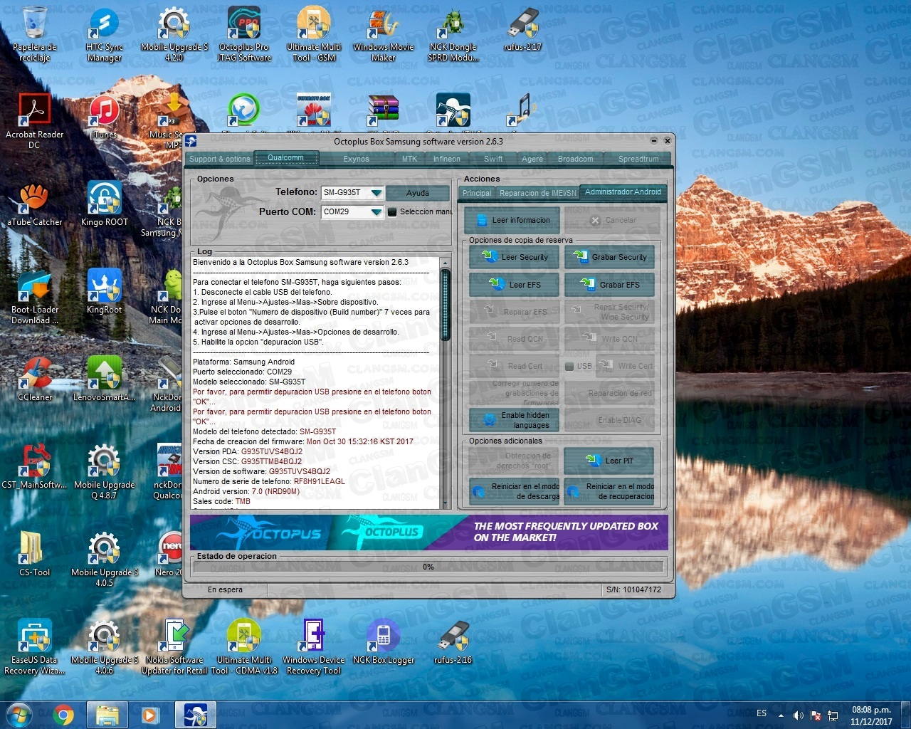Image resolution: width=911 pixels, height=729 pixels.
Task: Open Mobile Upgrade S 4.0.5 icon
Action: pyautogui.click(x=104, y=559)
